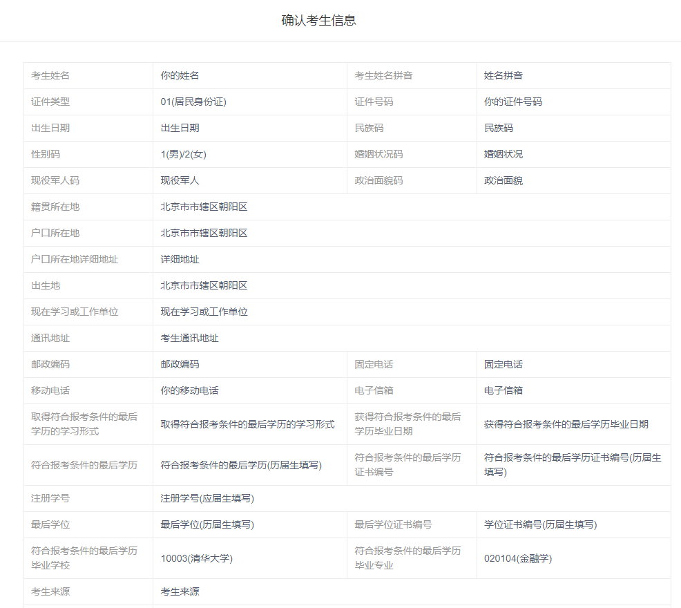Viewport: 681px width, 608px height.
Task: Click the 姓名拼音 value in the 考生姓名拼音 row
Action: [503, 75]
